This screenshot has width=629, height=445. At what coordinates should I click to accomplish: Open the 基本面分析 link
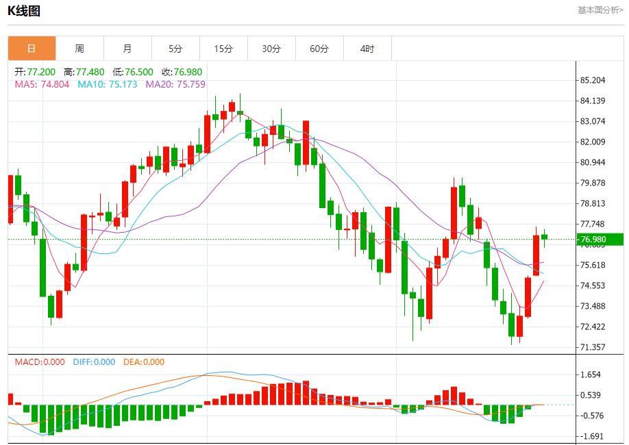coord(600,10)
